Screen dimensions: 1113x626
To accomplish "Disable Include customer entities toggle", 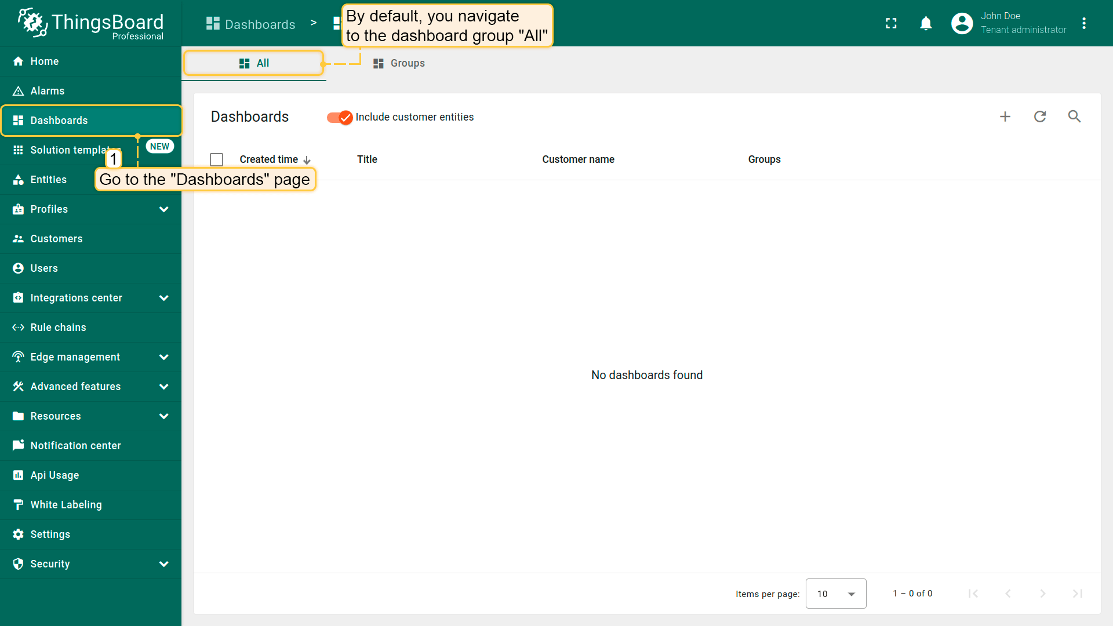I will pyautogui.click(x=340, y=117).
